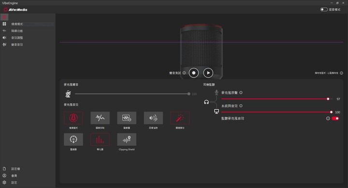Select the scene mode guitar effect tile
The height and width of the screenshot is (188, 348).
click(x=73, y=118)
